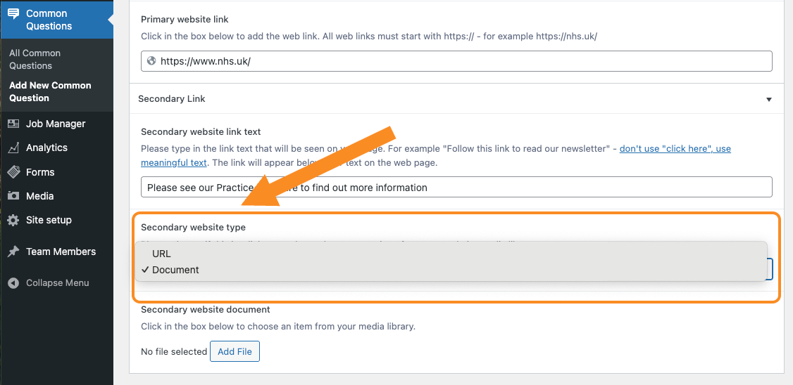Click the Forms icon in sidebar
793x385 pixels.
(13, 172)
